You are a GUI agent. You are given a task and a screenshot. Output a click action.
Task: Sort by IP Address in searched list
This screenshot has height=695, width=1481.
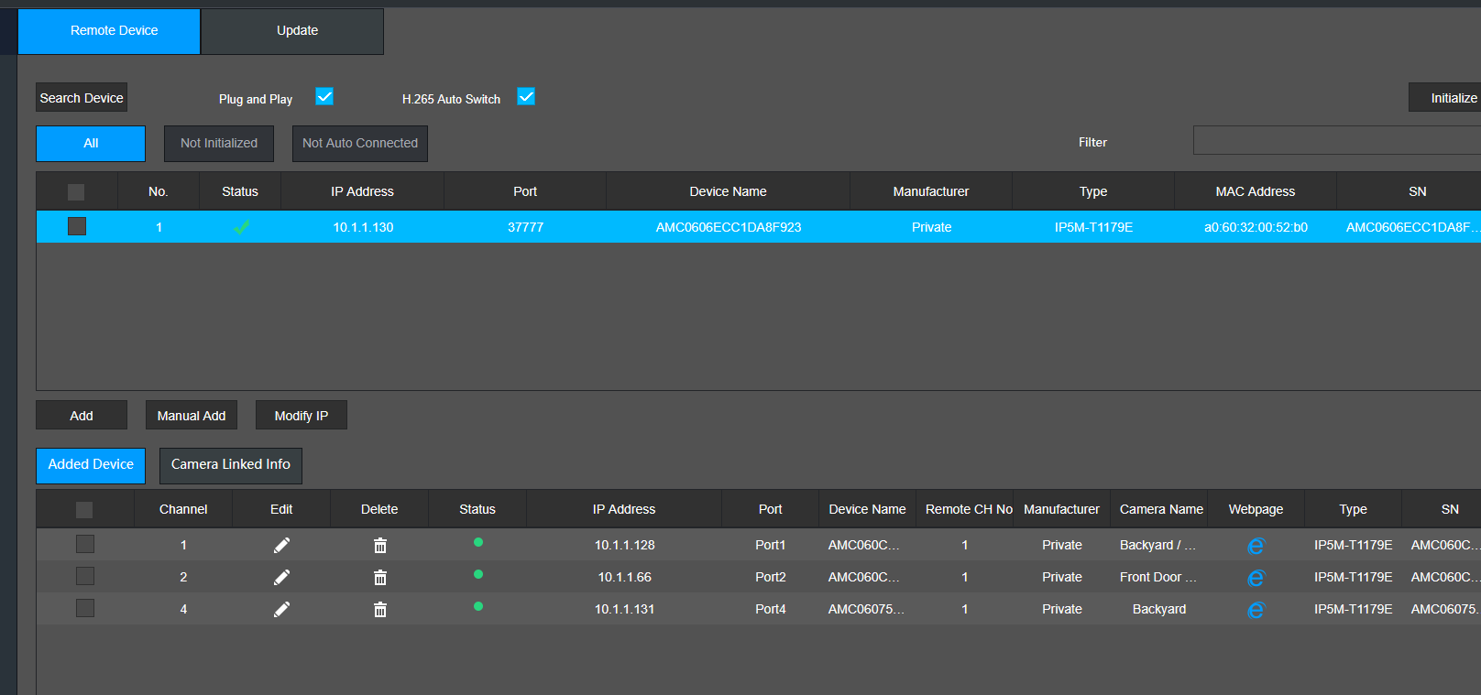[362, 191]
